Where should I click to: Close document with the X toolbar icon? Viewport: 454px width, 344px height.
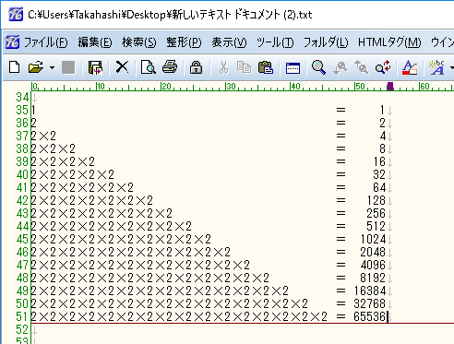122,66
